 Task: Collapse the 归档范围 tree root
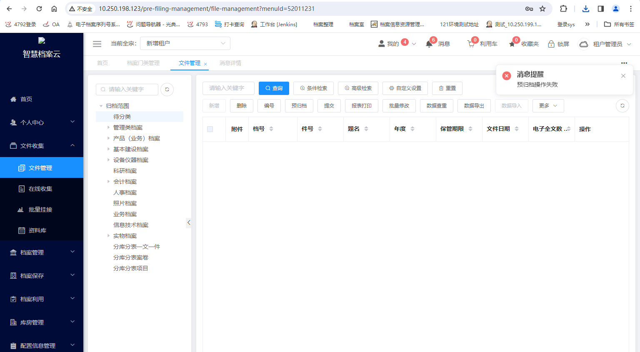101,106
